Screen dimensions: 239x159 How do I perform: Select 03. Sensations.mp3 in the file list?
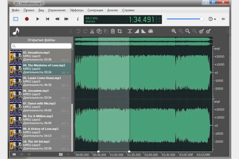41,56
